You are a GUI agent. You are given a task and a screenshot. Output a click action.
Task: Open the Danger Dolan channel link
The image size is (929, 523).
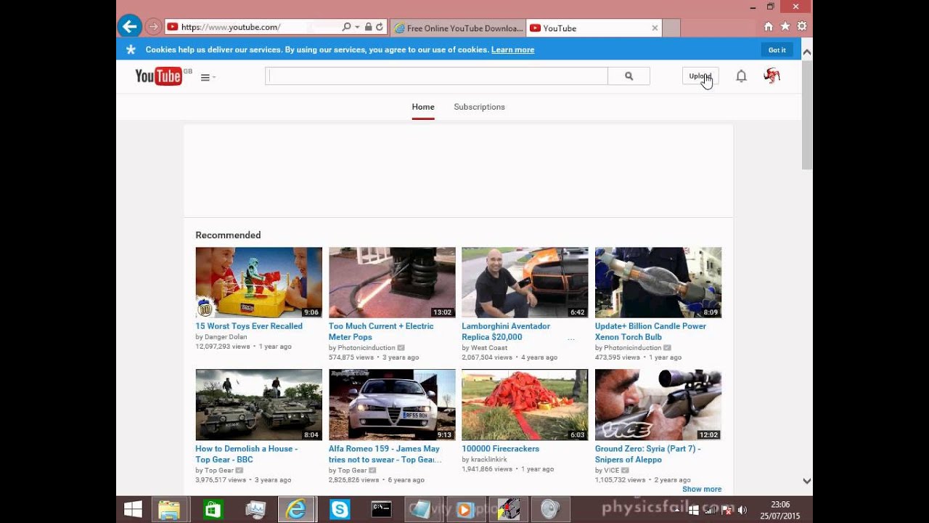coord(226,337)
